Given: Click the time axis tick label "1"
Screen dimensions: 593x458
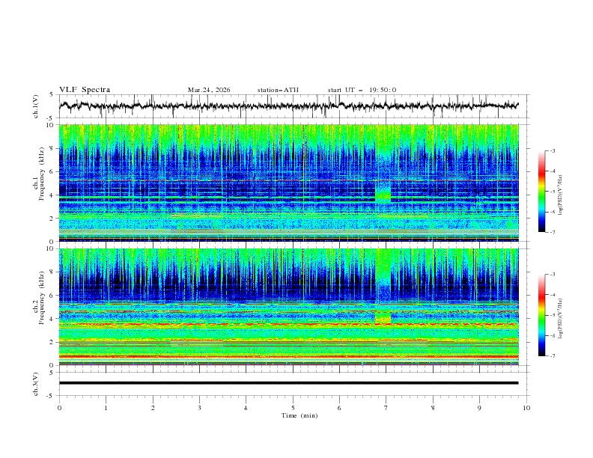Looking at the screenshot, I should pyautogui.click(x=106, y=408).
